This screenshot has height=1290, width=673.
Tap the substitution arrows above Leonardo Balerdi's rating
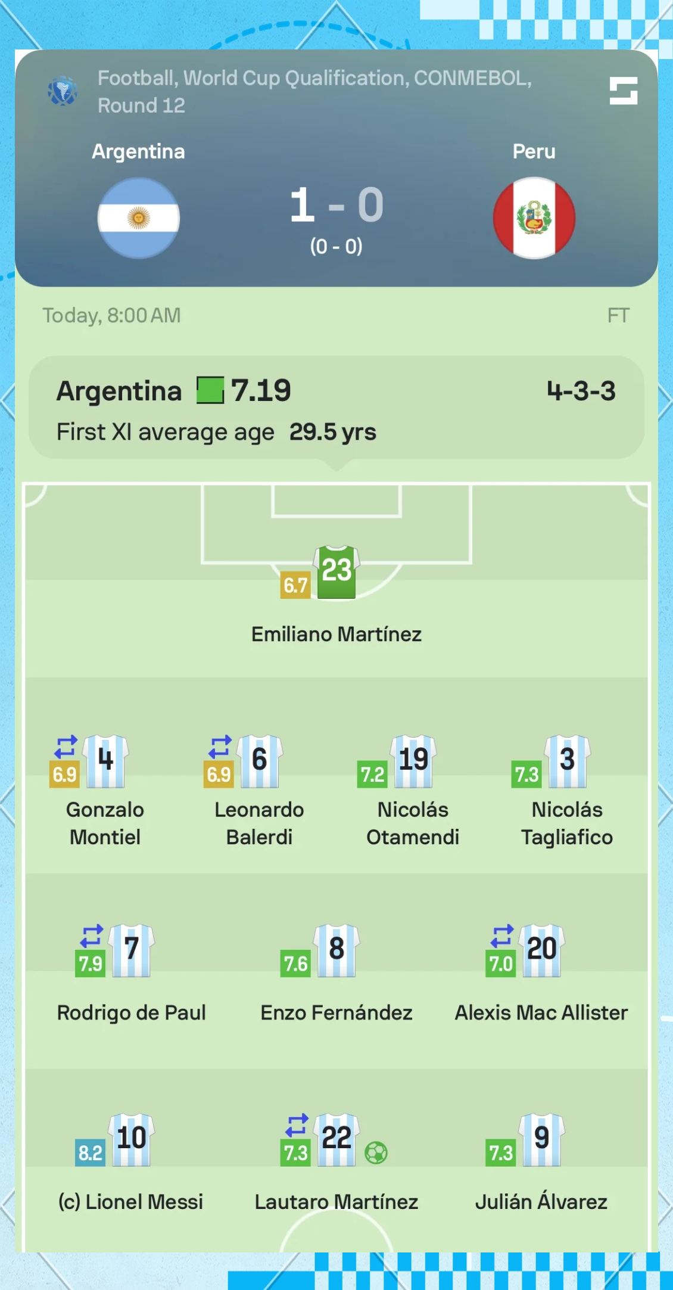[220, 747]
